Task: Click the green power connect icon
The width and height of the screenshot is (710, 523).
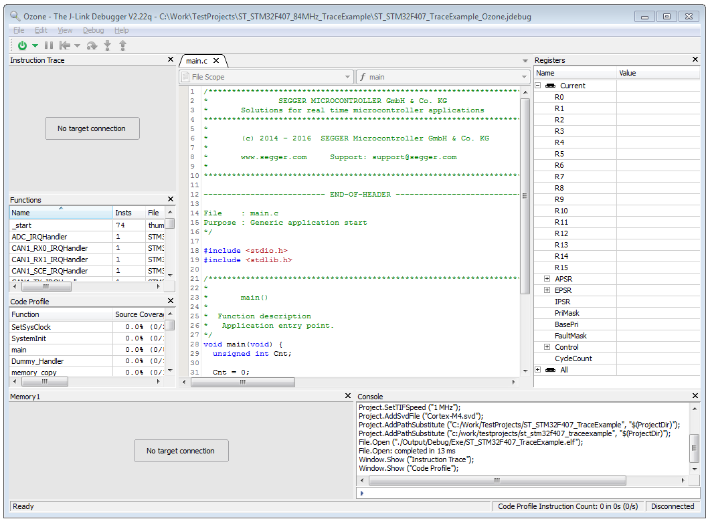Action: (22, 45)
